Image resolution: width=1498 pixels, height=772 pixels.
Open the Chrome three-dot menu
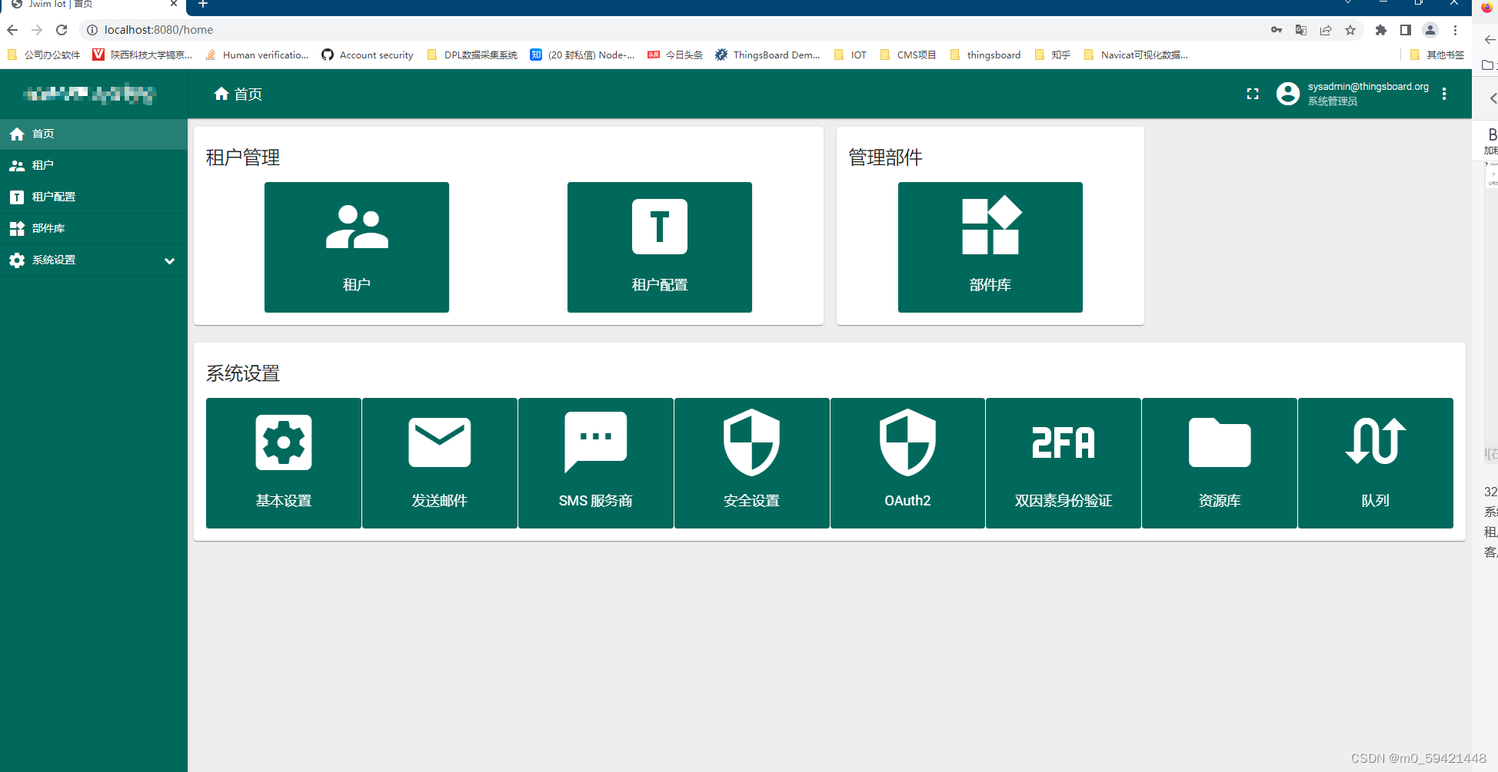(1455, 30)
